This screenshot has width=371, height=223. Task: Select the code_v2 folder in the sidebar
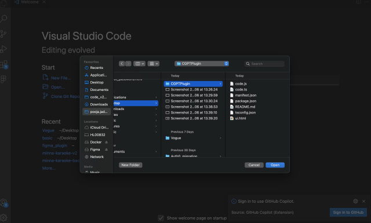[x=97, y=97]
